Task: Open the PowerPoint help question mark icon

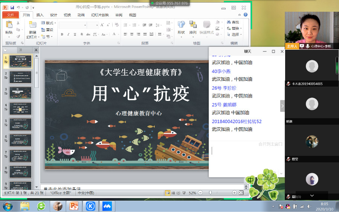Action: (x=246, y=15)
